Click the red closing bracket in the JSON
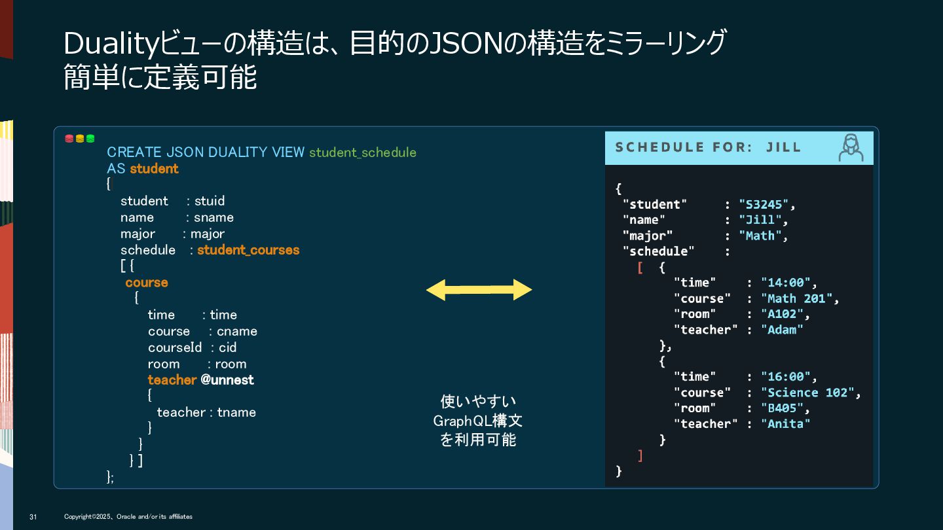943x530 pixels. 640,455
